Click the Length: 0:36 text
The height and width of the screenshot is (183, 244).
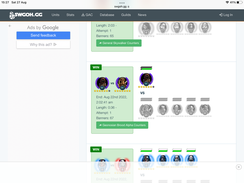pyautogui.click(x=105, y=107)
